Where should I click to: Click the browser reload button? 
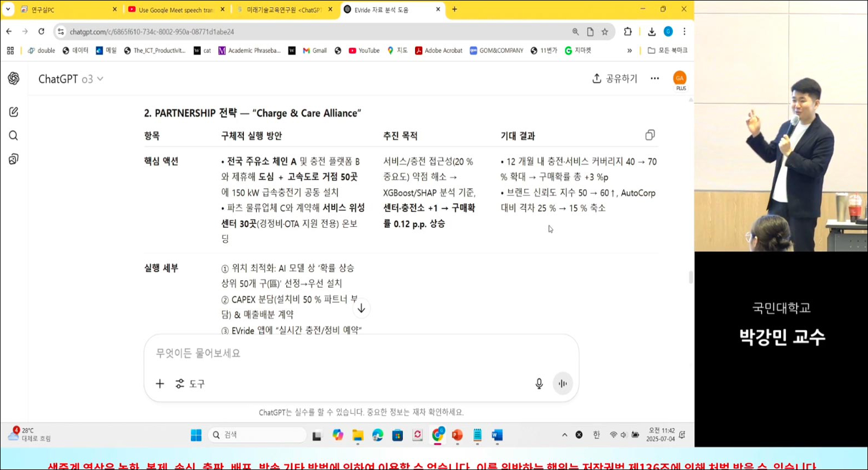coord(41,31)
